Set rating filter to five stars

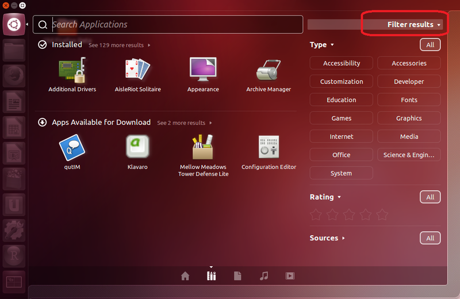click(382, 214)
